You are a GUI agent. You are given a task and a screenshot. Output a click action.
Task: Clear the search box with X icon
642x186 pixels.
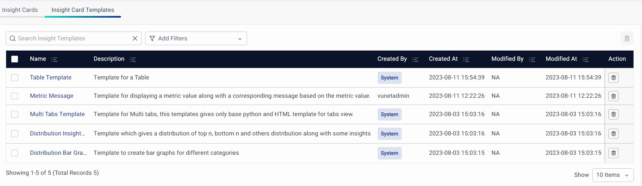coord(135,38)
